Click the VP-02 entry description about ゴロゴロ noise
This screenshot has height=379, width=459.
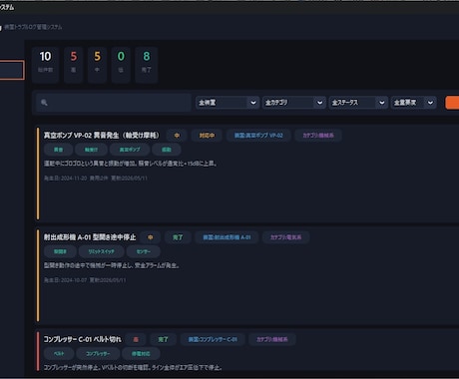coord(131,164)
